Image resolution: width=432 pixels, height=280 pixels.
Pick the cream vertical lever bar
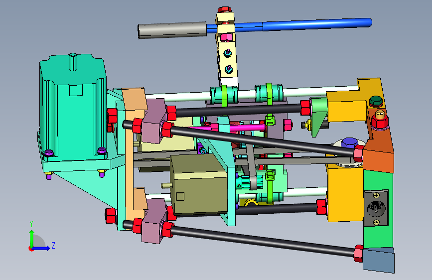click(228, 59)
